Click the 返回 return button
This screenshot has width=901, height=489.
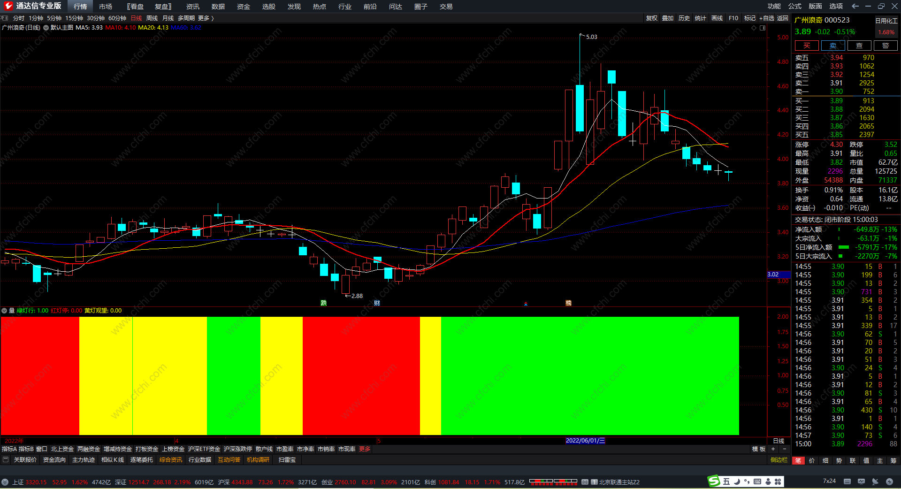(x=783, y=18)
